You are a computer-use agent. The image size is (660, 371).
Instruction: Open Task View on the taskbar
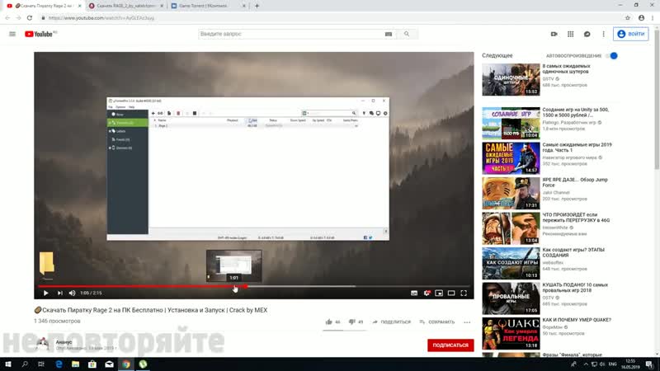[40, 364]
